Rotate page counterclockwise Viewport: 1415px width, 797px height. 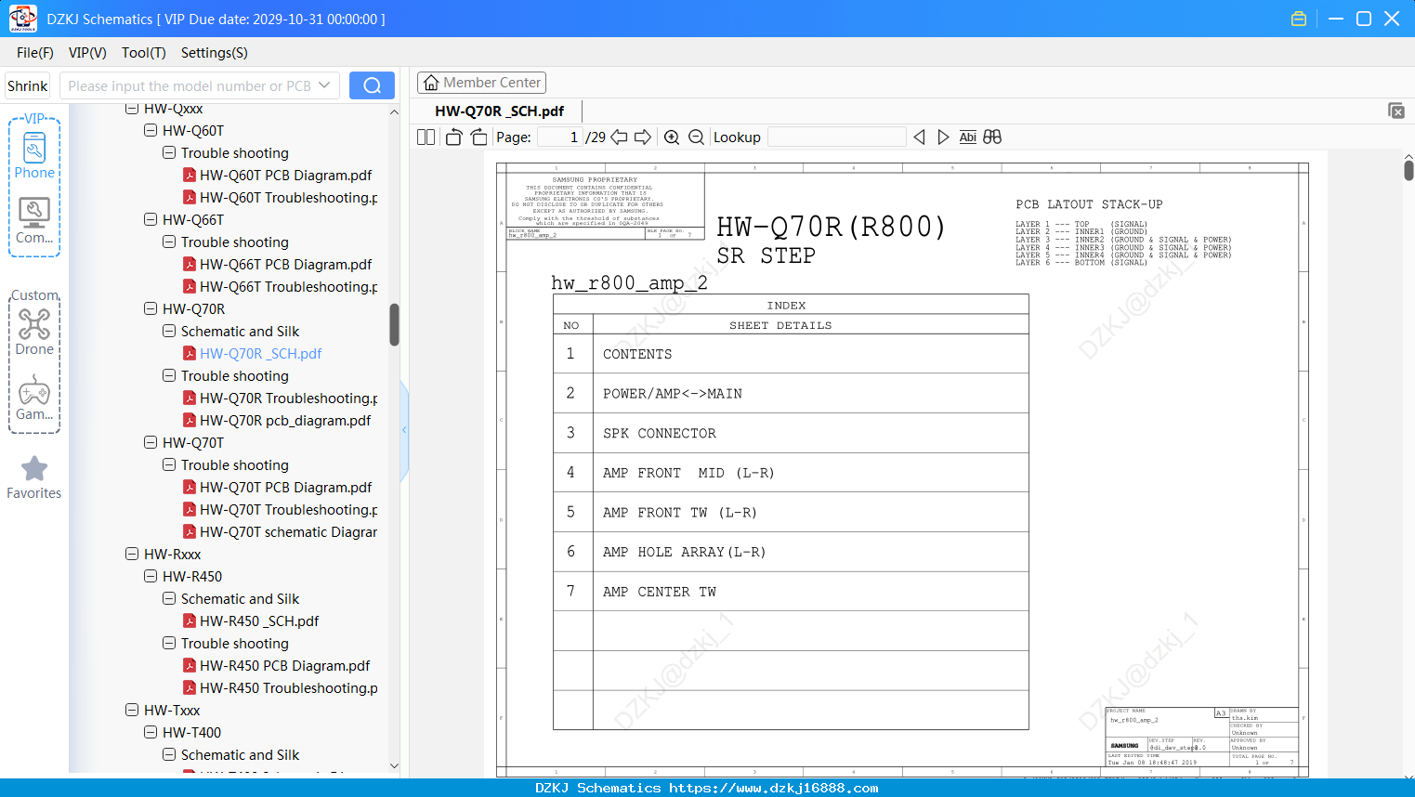[453, 137]
